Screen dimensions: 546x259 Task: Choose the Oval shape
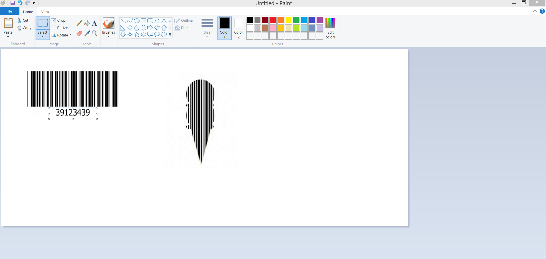point(137,21)
